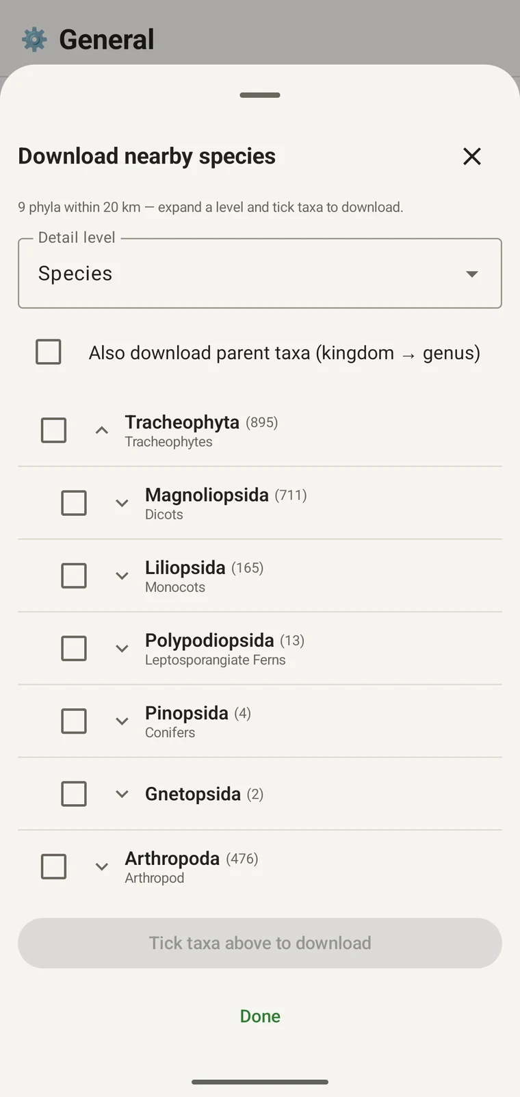The height and width of the screenshot is (1097, 520).
Task: Tap the Done link
Action: pos(260,1016)
